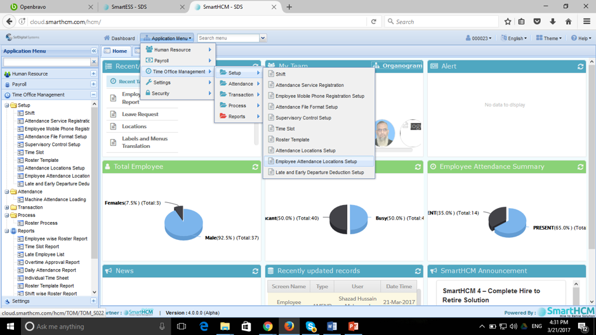Open Labels and Menus Translation

click(145, 142)
